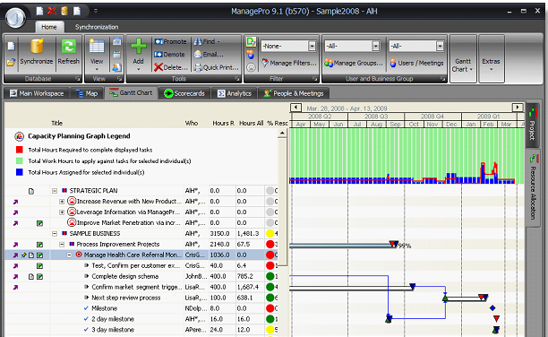Open Manage Groups

(x=354, y=63)
